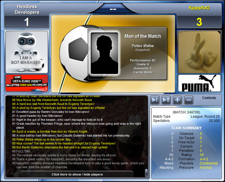Click the TEAM SUMMARY heading
The image size is (225, 182).
pos(186,128)
